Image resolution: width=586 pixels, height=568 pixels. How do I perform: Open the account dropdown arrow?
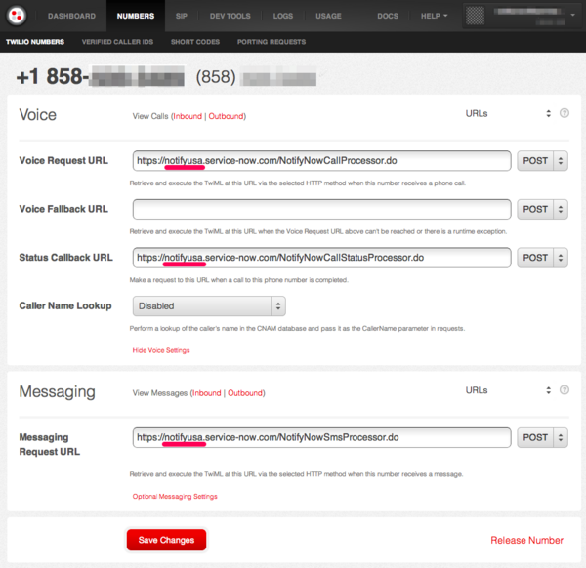coord(572,15)
